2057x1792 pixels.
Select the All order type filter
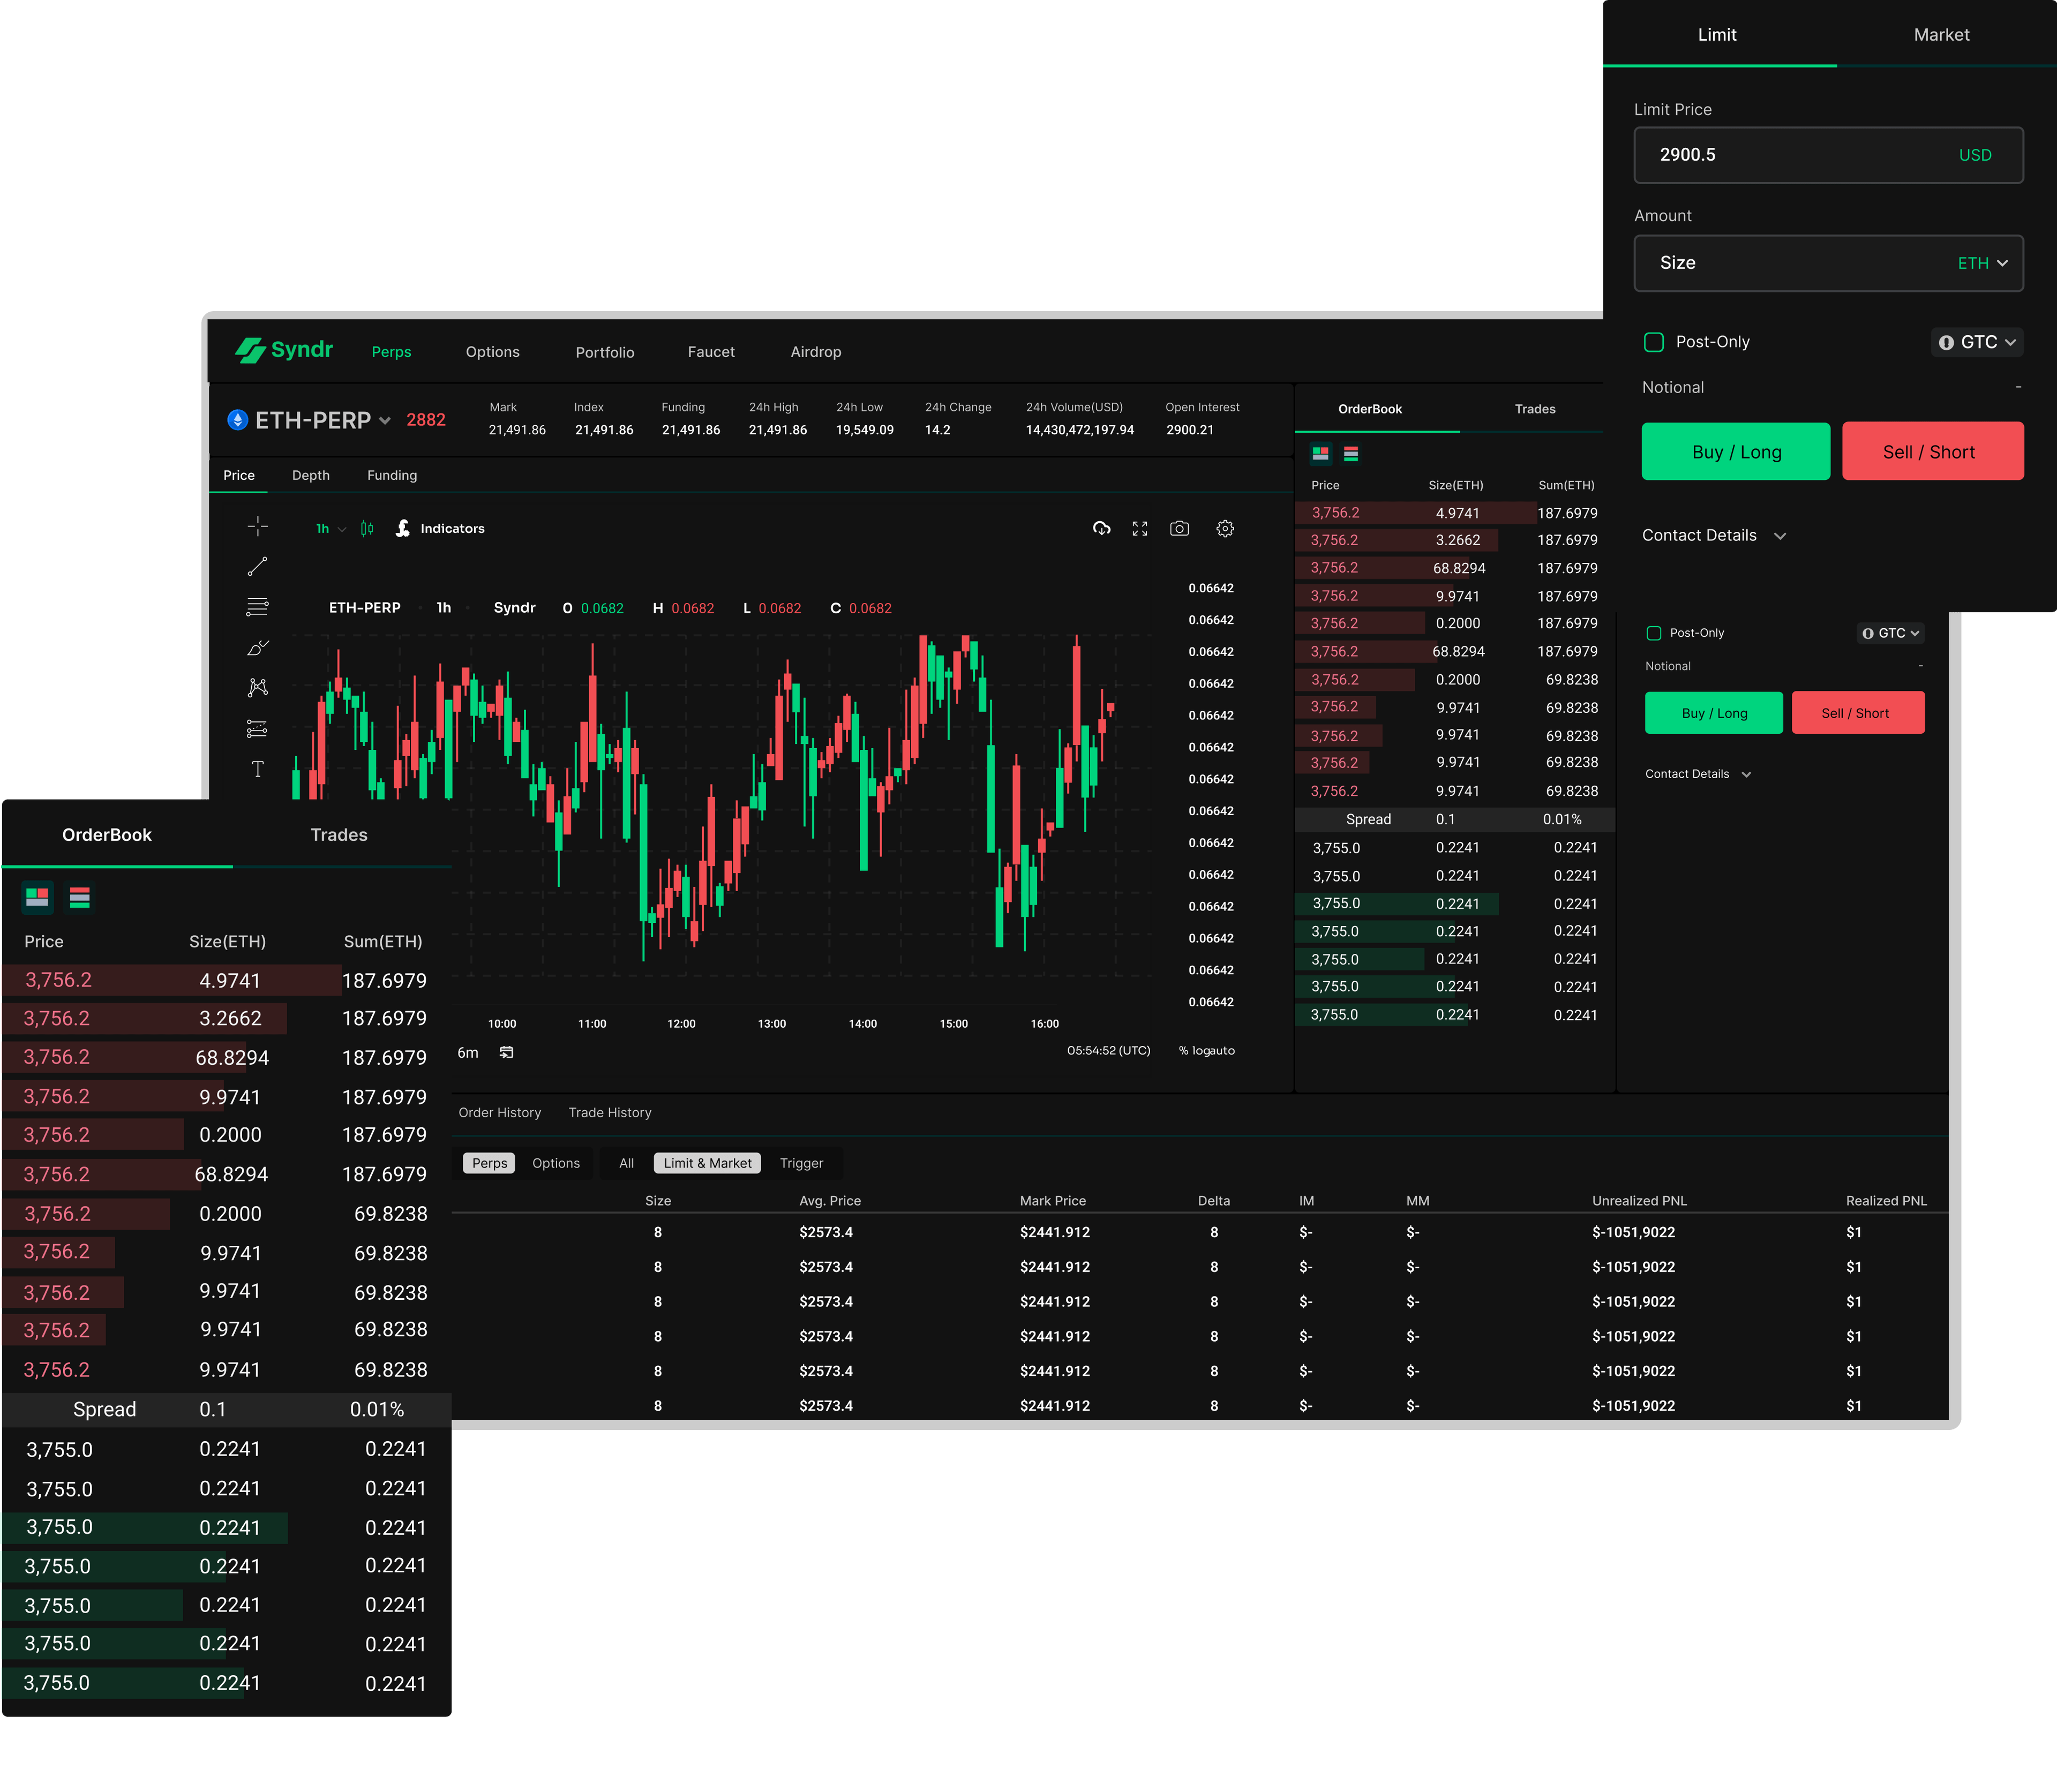pos(627,1163)
